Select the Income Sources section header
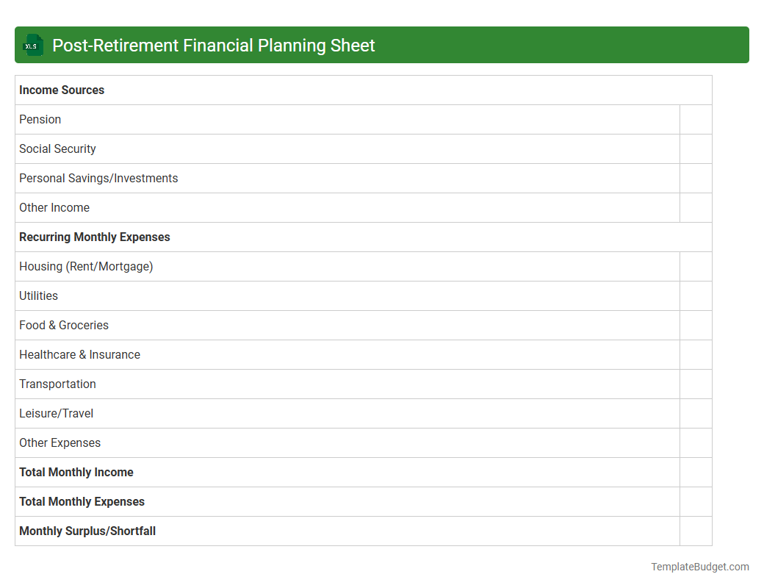This screenshot has height=588, width=764. click(x=62, y=90)
